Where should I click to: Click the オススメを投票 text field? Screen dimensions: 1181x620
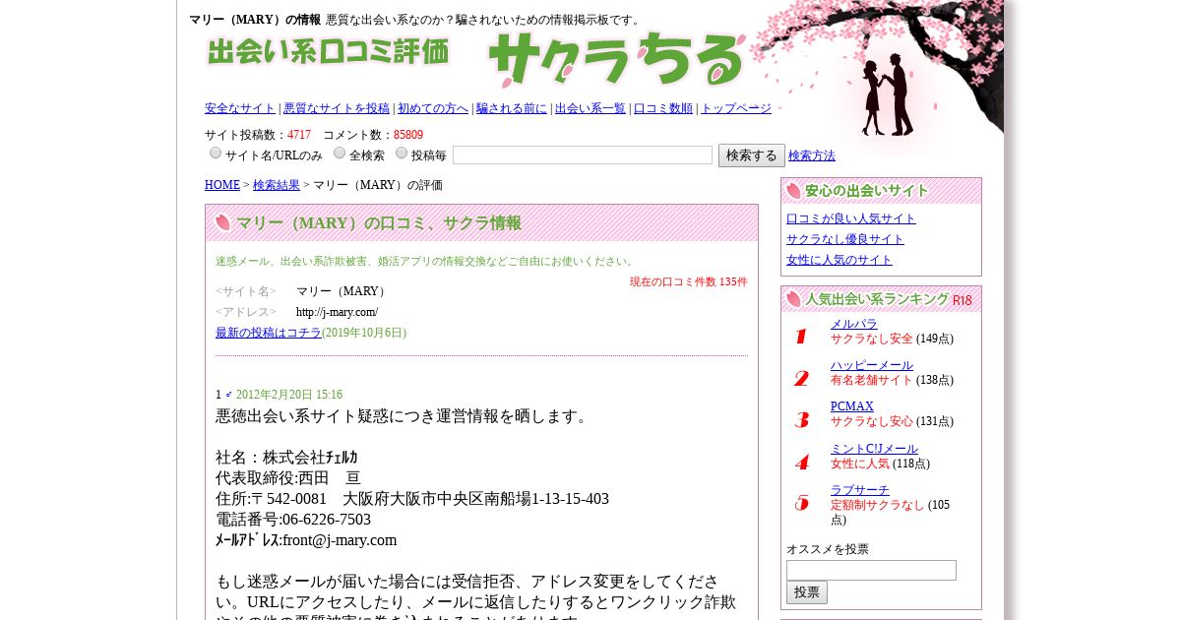click(871, 571)
